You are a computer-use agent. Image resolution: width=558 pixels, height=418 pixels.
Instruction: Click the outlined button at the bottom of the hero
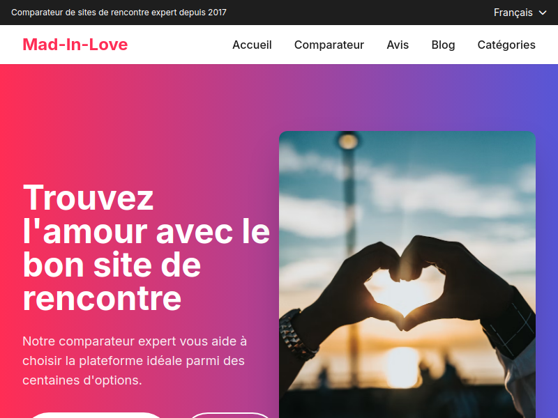230,415
